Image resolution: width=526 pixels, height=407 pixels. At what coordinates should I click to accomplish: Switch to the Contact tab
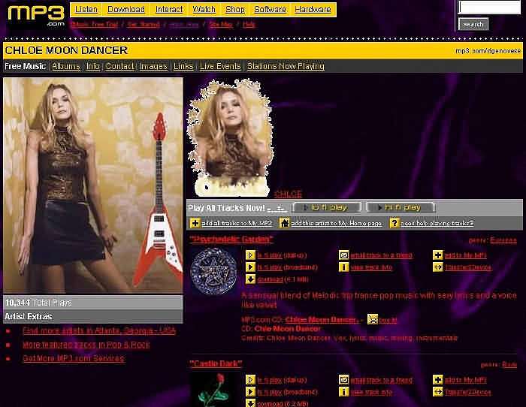coord(119,66)
